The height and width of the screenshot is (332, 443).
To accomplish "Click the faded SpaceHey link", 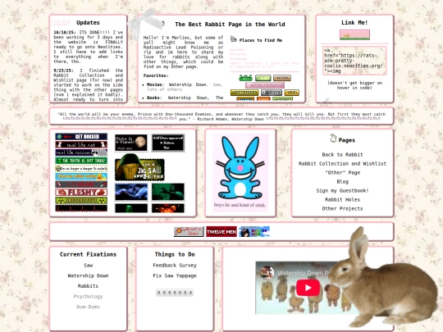I will 238,50.
